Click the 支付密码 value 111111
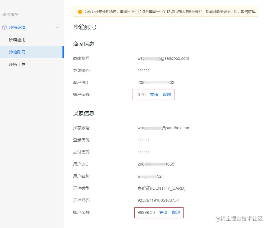This screenshot has width=269, height=228. click(x=143, y=152)
